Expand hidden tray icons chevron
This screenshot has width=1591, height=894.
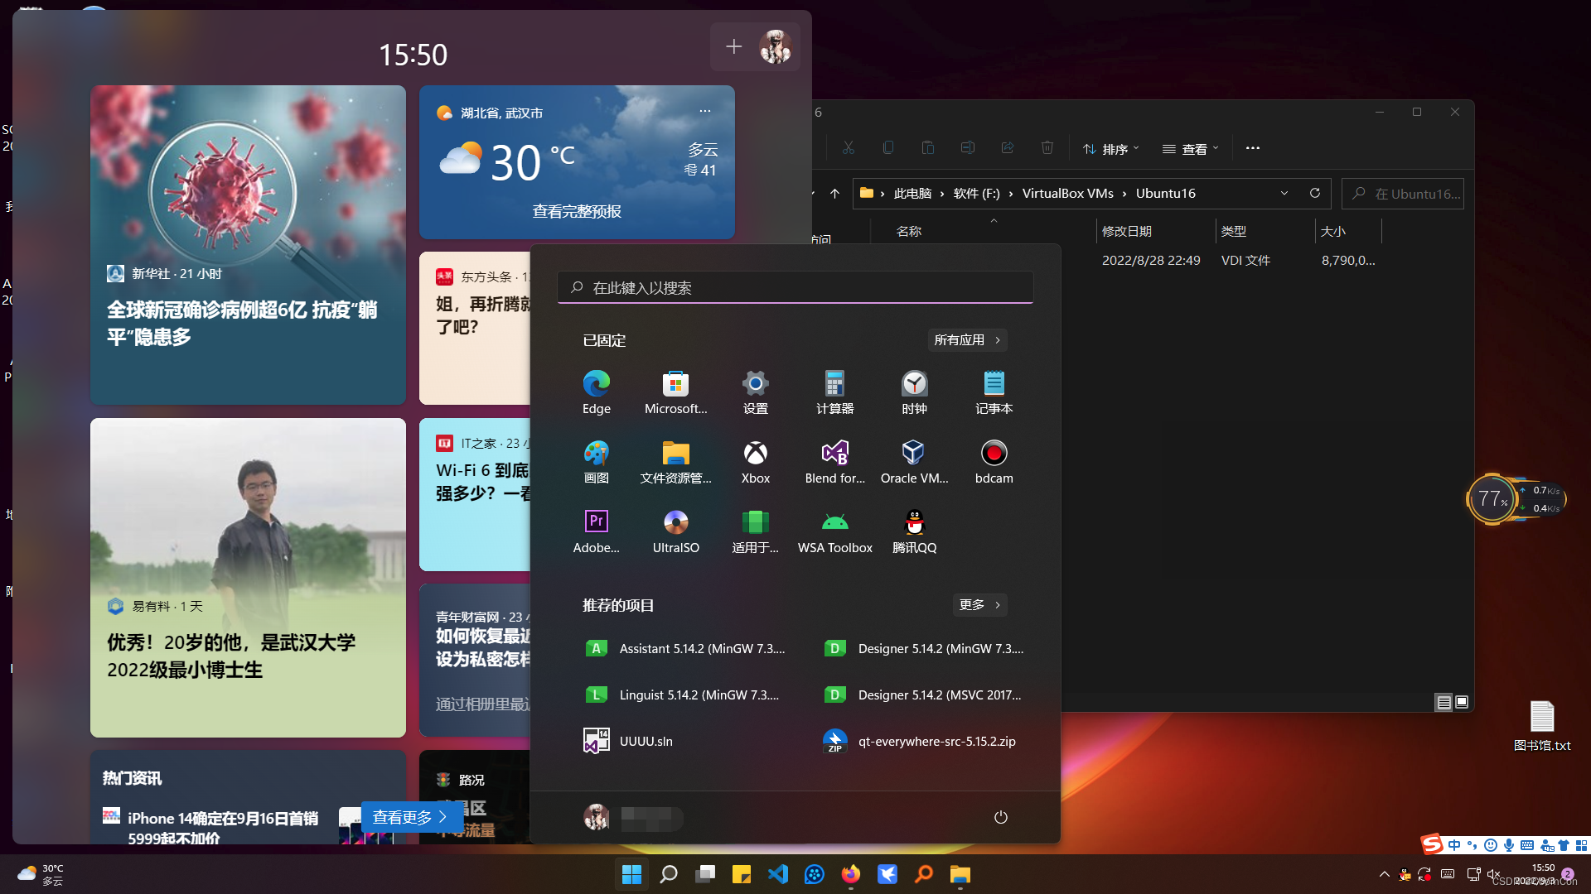coord(1385,873)
